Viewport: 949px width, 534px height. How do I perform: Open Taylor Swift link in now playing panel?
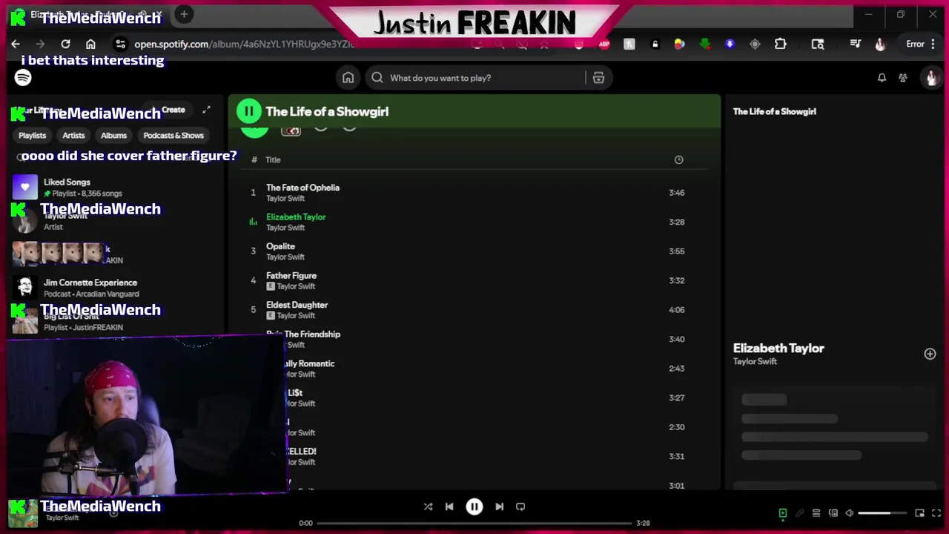pyautogui.click(x=755, y=361)
